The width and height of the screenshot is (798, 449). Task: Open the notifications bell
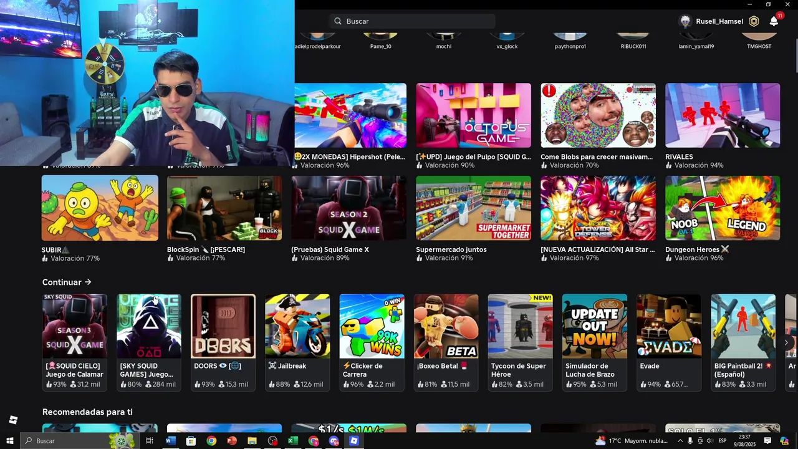pyautogui.click(x=774, y=21)
